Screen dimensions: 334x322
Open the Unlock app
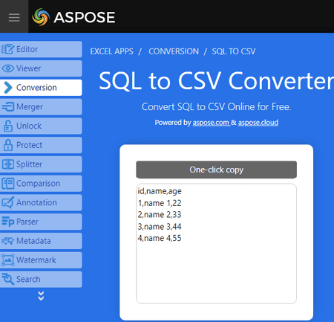(41, 126)
